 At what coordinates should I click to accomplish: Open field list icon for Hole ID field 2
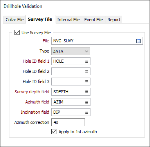coord(87,71)
